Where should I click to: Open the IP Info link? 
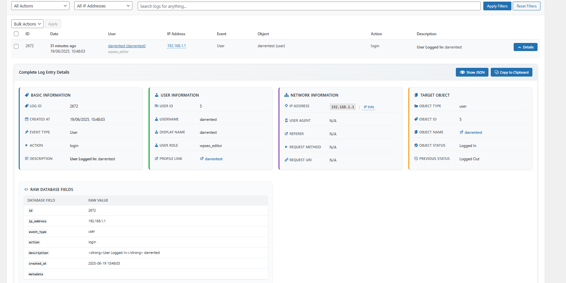coord(369,107)
